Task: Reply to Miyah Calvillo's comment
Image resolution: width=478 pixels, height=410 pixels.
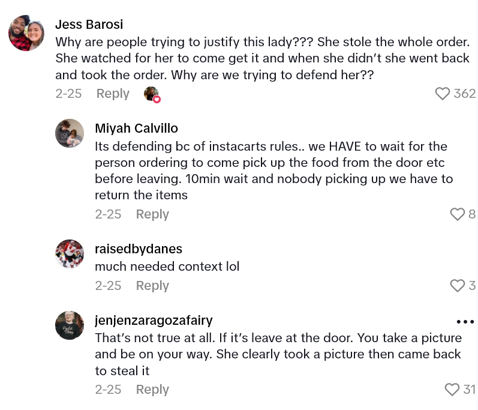Action: [x=152, y=214]
